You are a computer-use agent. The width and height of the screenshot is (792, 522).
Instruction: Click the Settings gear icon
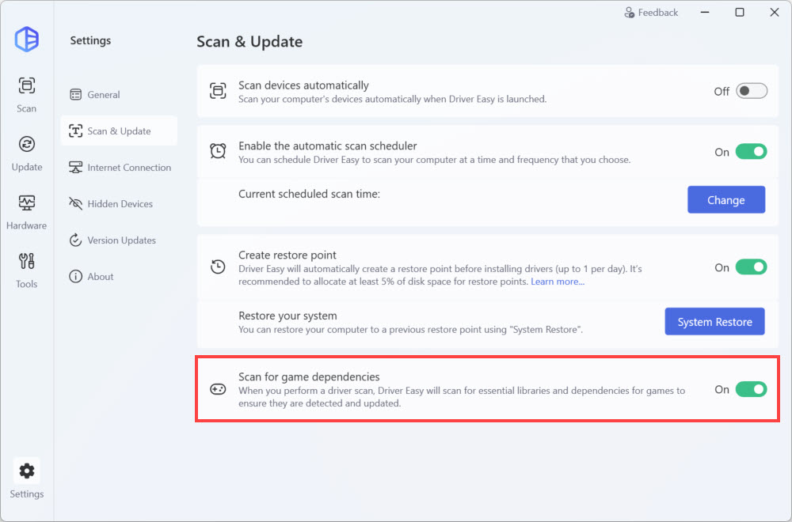pyautogui.click(x=27, y=471)
